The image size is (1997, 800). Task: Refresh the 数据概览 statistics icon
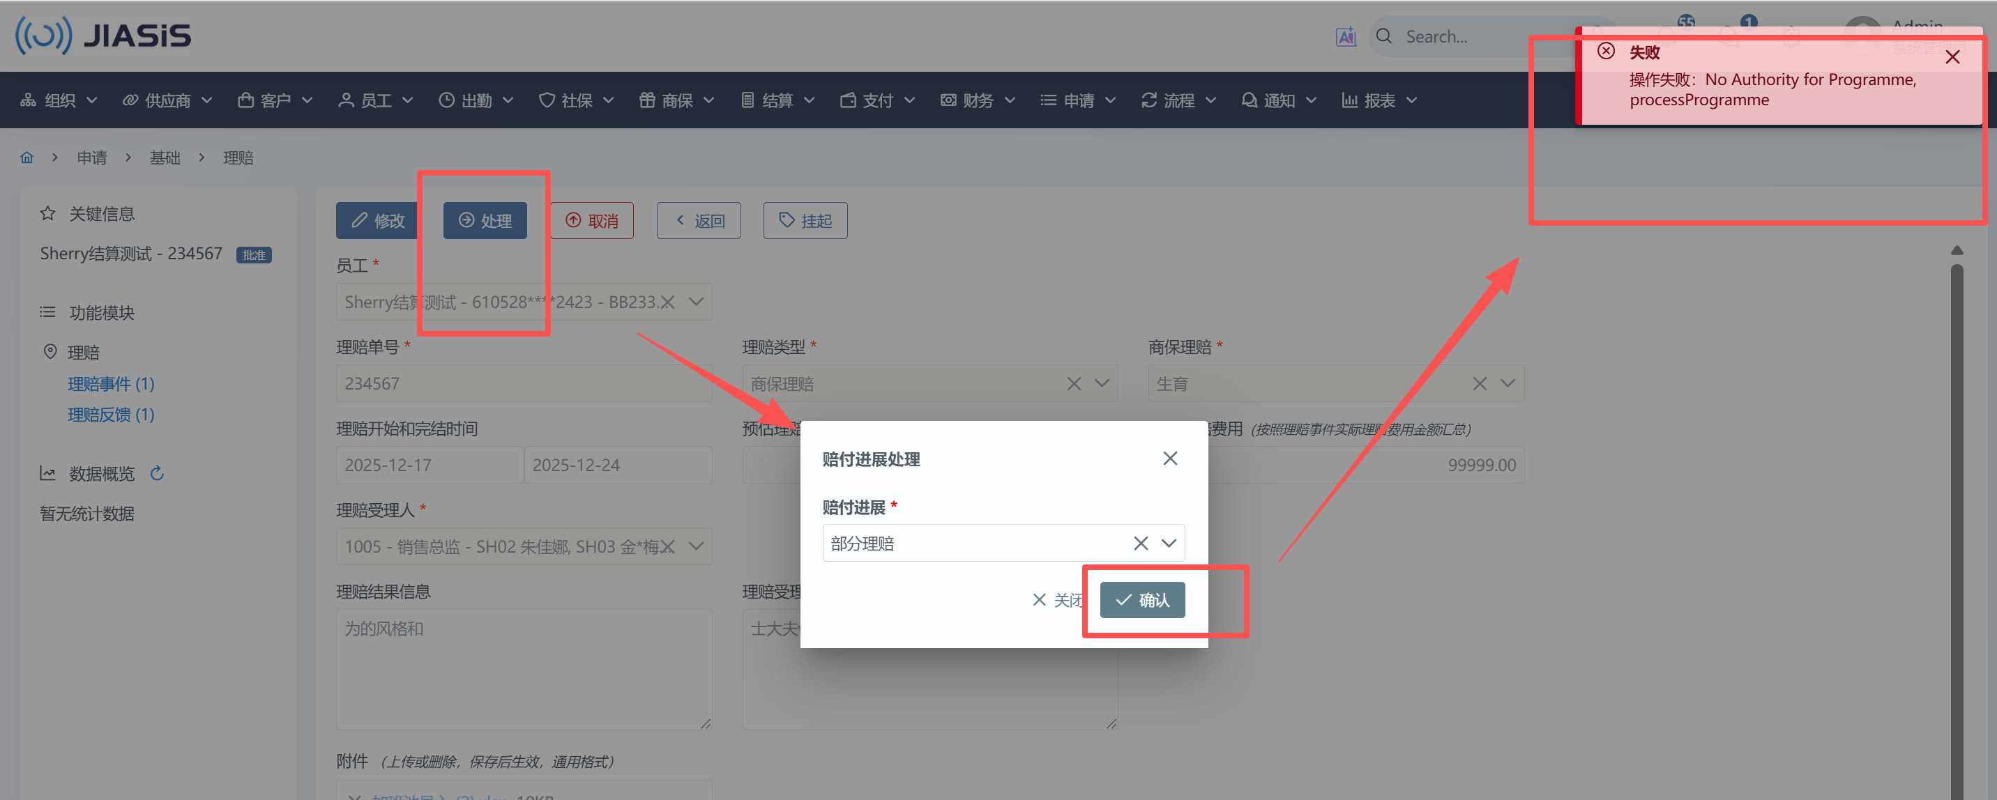click(x=158, y=473)
